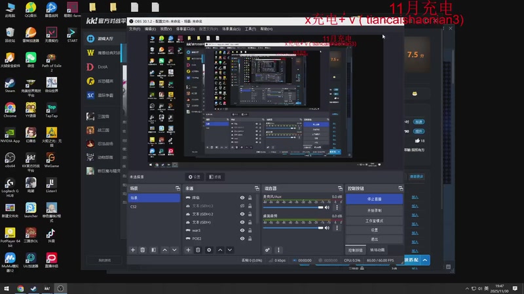Screen dimensions: 524x294
Task: Remove selected source with trash icon
Action: point(198,250)
